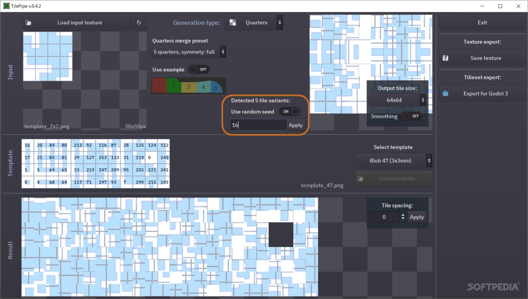
Task: Click the green quarter 2 swatch
Action: 174,85
